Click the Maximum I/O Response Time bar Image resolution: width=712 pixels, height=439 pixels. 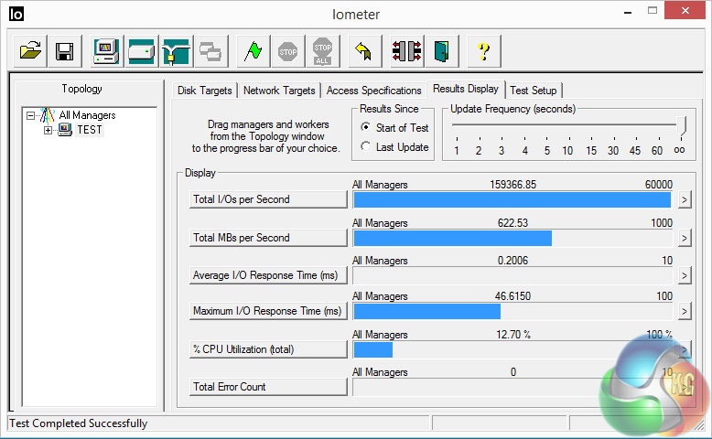(x=512, y=312)
